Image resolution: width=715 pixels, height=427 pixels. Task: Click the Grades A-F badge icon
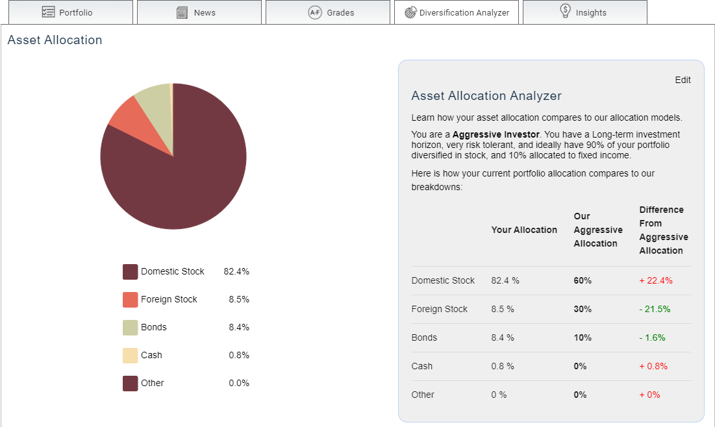[x=315, y=12]
